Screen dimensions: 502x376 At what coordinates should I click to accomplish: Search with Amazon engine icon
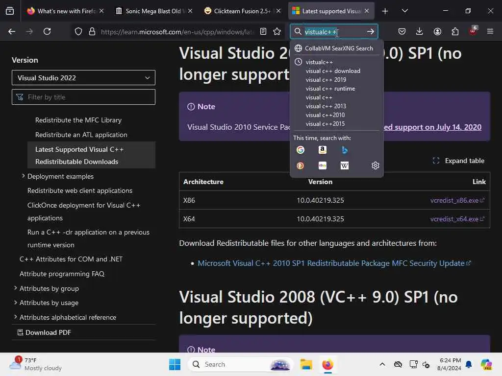pyautogui.click(x=323, y=150)
